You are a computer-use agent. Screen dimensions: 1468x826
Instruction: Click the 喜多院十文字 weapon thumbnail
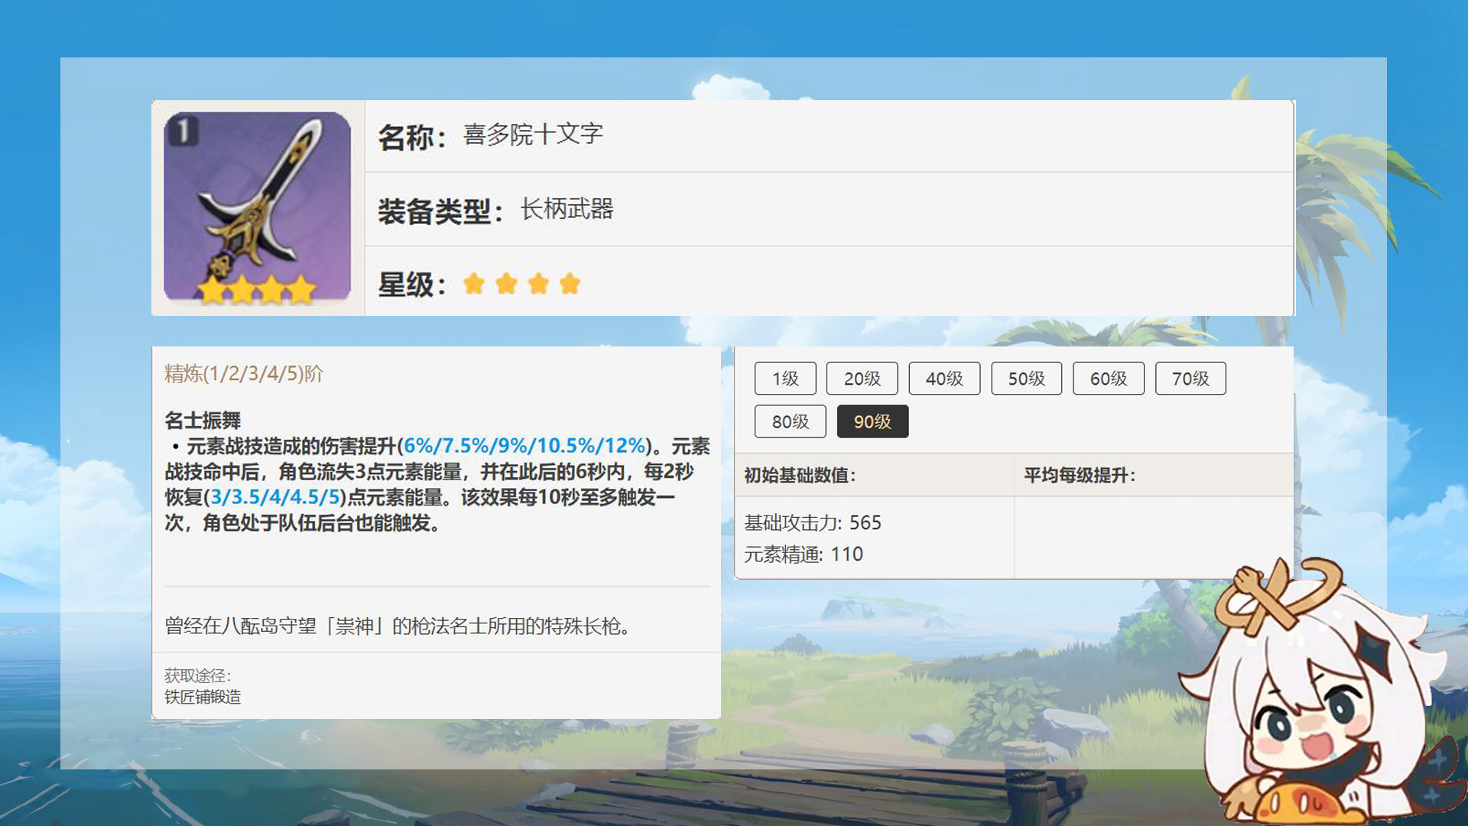pyautogui.click(x=257, y=208)
